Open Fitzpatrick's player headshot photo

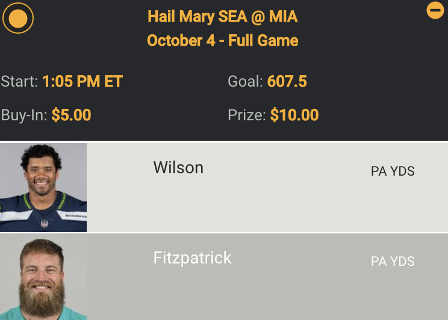pos(43,278)
